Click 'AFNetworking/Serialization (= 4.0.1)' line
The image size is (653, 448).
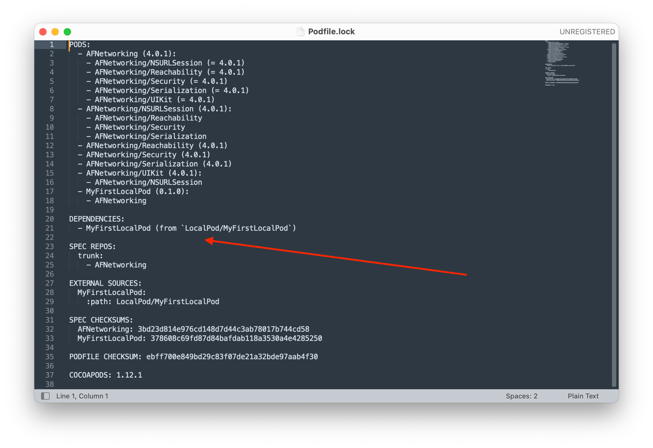coord(168,91)
